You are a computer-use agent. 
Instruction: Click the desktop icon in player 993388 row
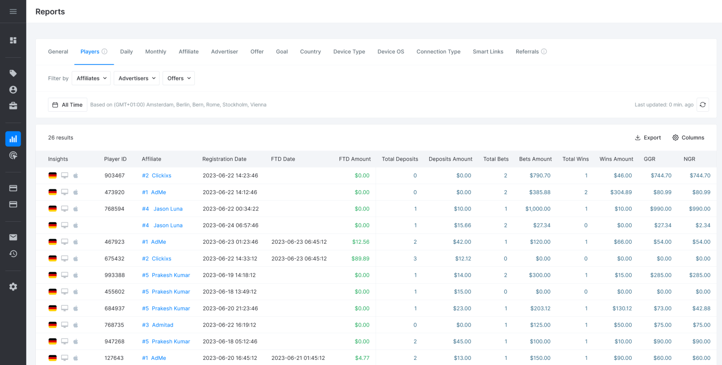64,275
